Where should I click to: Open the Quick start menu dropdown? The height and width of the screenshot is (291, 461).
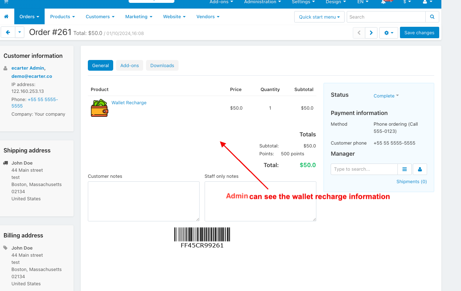tap(319, 17)
